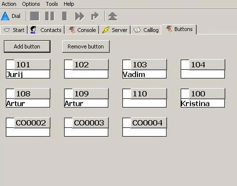Screen dimensions: 237x186
Task: Click the double-arrow fast forward icon
Action: (x=80, y=16)
